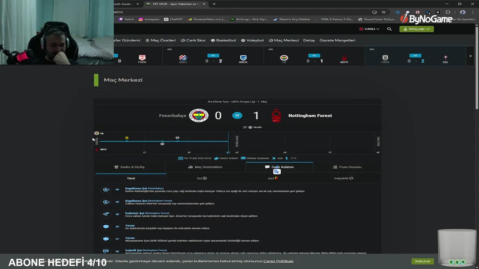Screen dimensions: 479x269
Task: Click the PAOK logo in ticker
Action: pos(385,58)
